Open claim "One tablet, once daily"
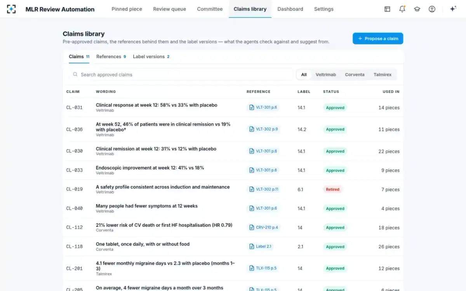The height and width of the screenshot is (291, 466). (x=143, y=244)
